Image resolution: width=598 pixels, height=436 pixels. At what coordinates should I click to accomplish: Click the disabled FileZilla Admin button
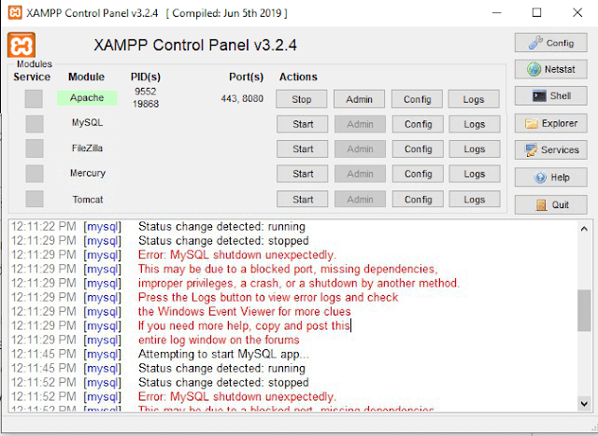point(360,149)
